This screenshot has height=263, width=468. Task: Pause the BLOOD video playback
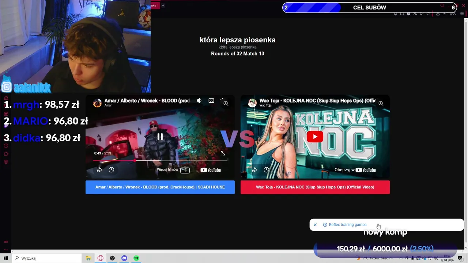[x=160, y=137]
